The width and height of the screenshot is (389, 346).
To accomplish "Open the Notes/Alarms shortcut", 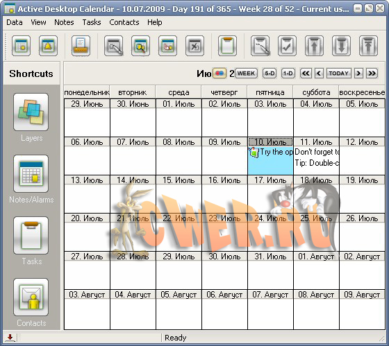I will coord(31,173).
